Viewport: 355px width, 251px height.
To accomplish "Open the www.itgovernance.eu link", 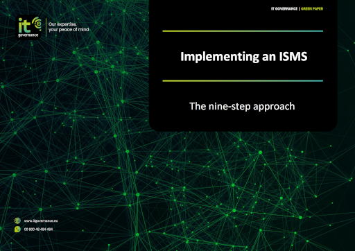I will (x=41, y=220).
